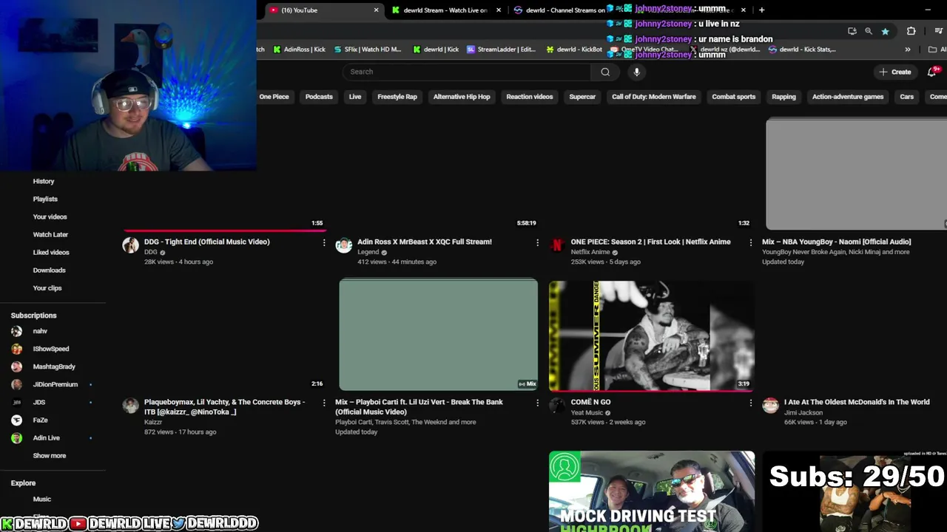Open options menu for DDG - Tight End video
This screenshot has width=947, height=532.
(323, 242)
